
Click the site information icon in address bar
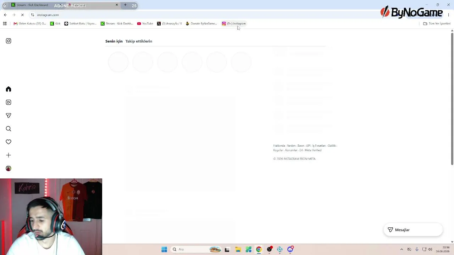(32, 15)
